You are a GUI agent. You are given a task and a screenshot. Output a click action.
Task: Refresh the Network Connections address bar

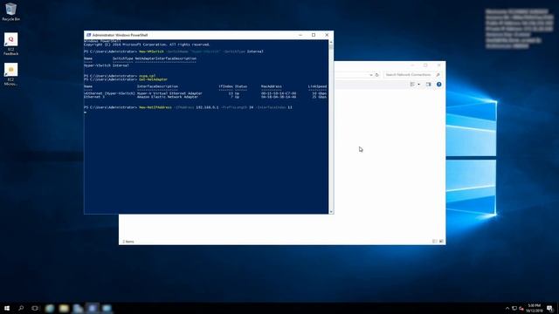(x=376, y=75)
